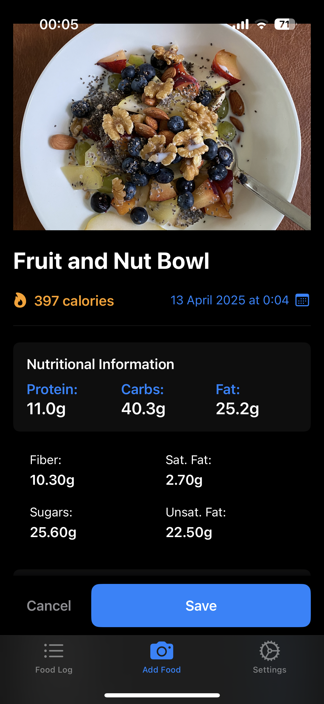Open the Settings gear icon
The width and height of the screenshot is (324, 704).
point(270,651)
